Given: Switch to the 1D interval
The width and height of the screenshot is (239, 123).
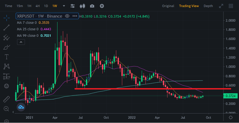Looking at the screenshot, I should point(46,6).
